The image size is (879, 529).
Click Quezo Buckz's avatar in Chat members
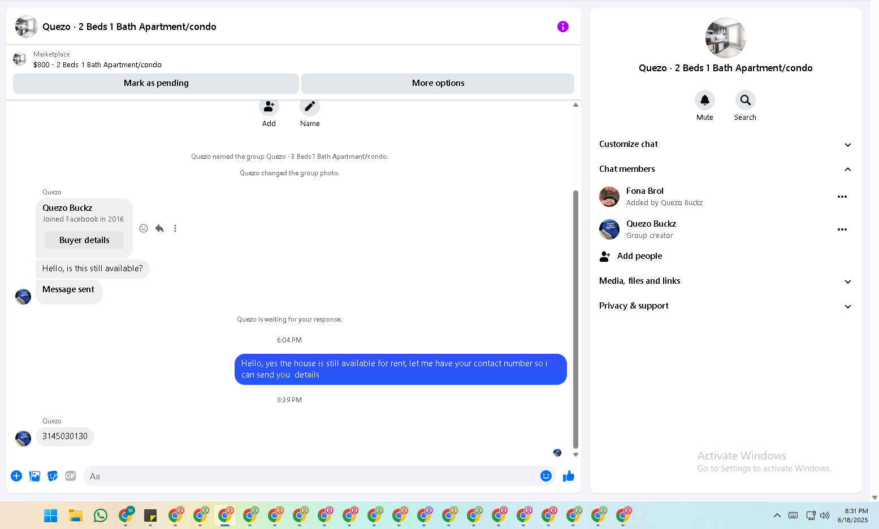pos(609,229)
